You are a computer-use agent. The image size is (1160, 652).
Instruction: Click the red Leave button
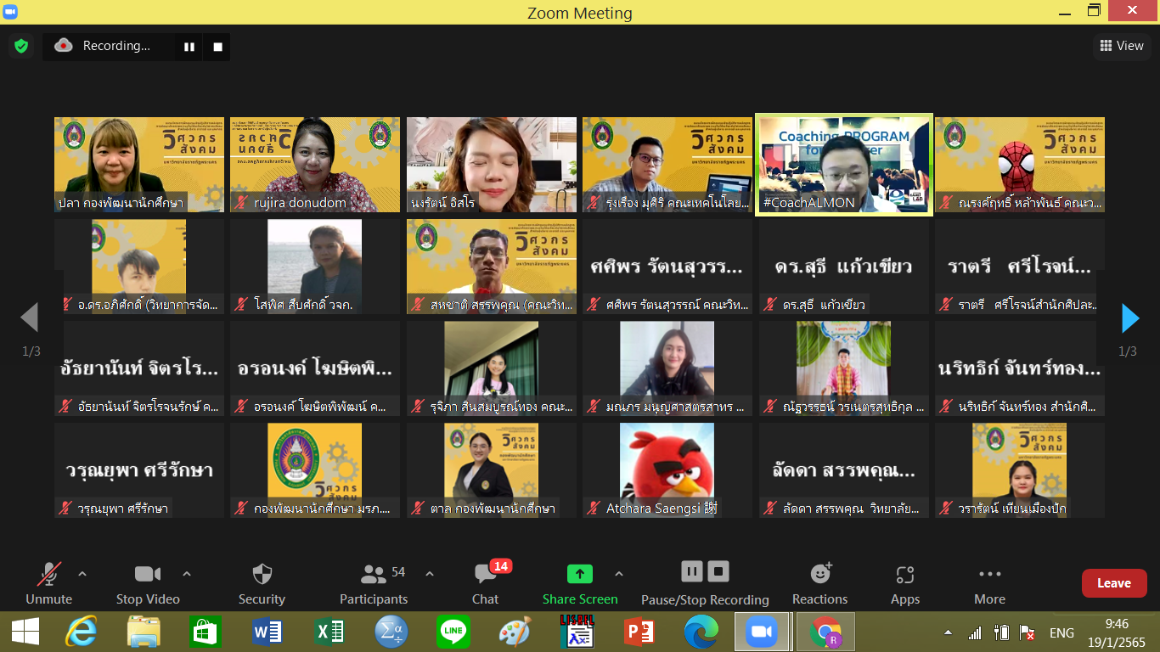pyautogui.click(x=1114, y=583)
